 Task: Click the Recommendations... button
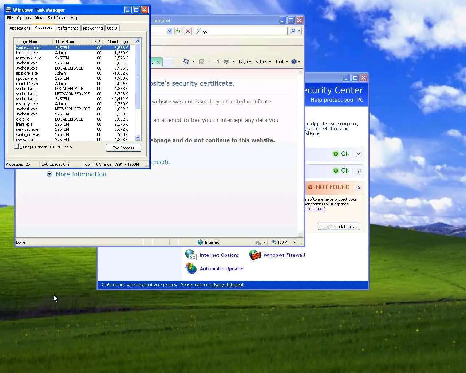click(339, 227)
